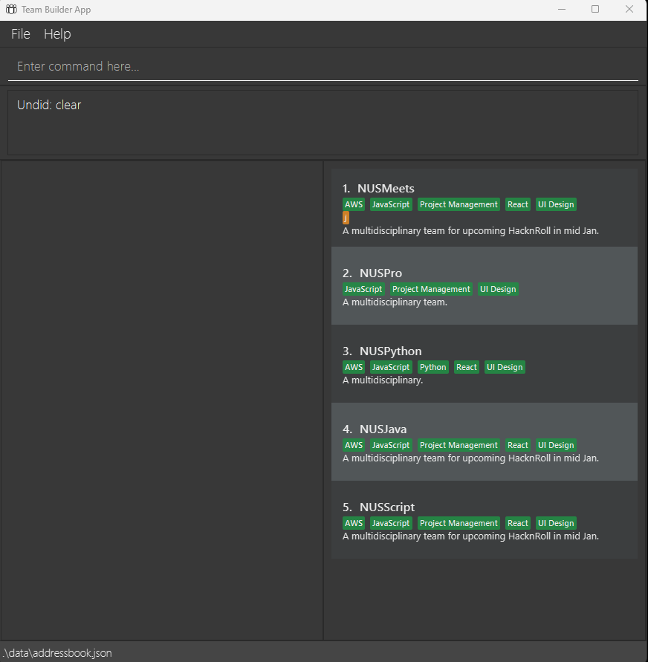The width and height of the screenshot is (648, 662).
Task: Click the JavaScript tag in NUSScript
Action: pos(391,523)
